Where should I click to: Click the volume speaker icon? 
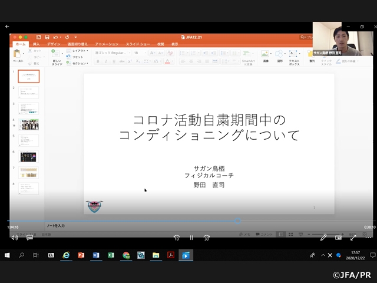coord(14,238)
